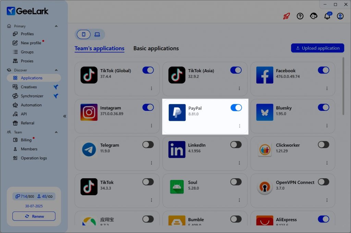
Task: Turn off the Instagram toggle
Action: click(148, 107)
